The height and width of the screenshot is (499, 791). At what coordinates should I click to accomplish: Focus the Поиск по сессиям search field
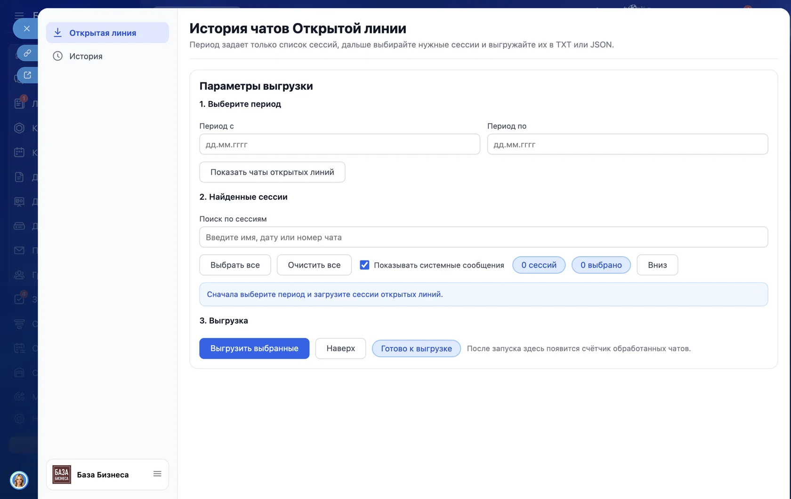click(x=484, y=237)
